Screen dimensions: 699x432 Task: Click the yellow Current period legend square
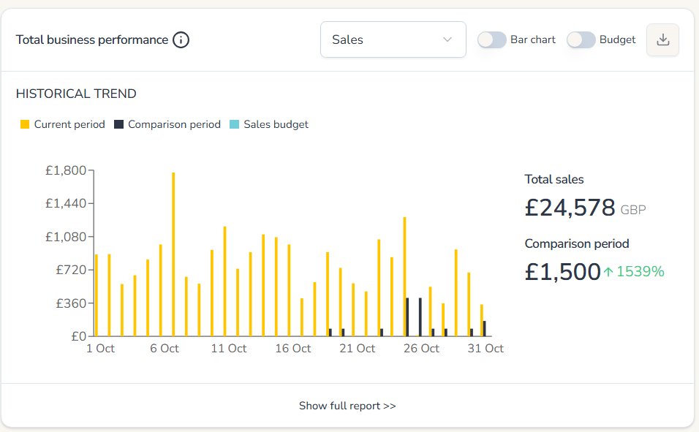pos(25,124)
